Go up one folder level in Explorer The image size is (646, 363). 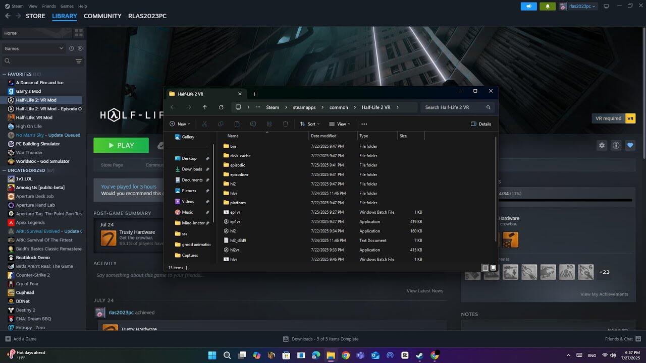pos(204,107)
